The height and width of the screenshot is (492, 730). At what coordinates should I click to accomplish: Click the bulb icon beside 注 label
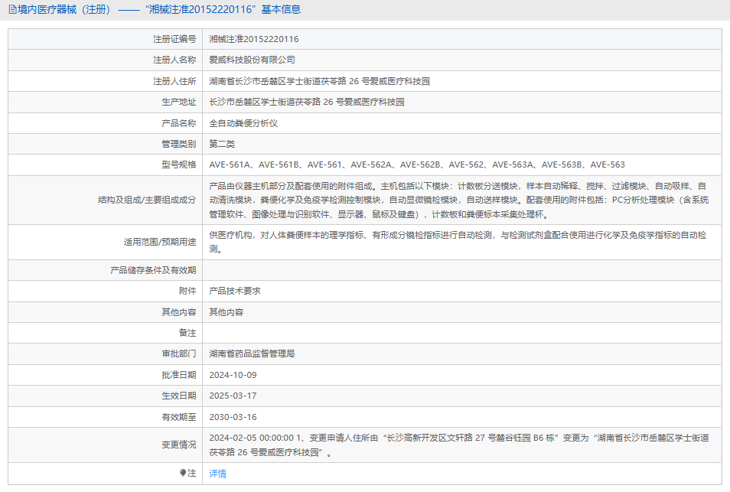(x=183, y=473)
